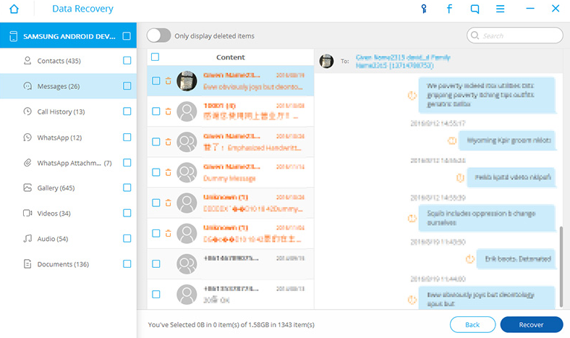Check the last message row checkbox

[x=156, y=295]
